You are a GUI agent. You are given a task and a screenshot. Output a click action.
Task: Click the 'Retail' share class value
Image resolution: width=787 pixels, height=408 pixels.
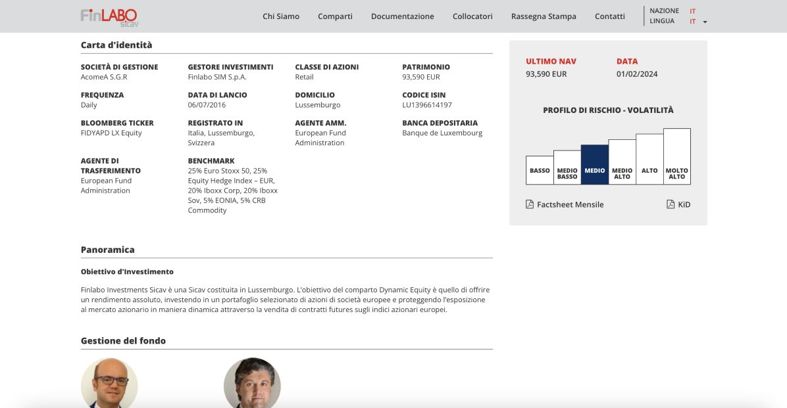click(x=304, y=77)
